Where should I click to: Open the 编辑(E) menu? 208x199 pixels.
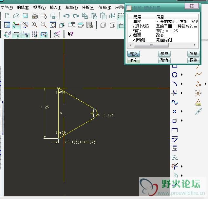click(x=23, y=8)
